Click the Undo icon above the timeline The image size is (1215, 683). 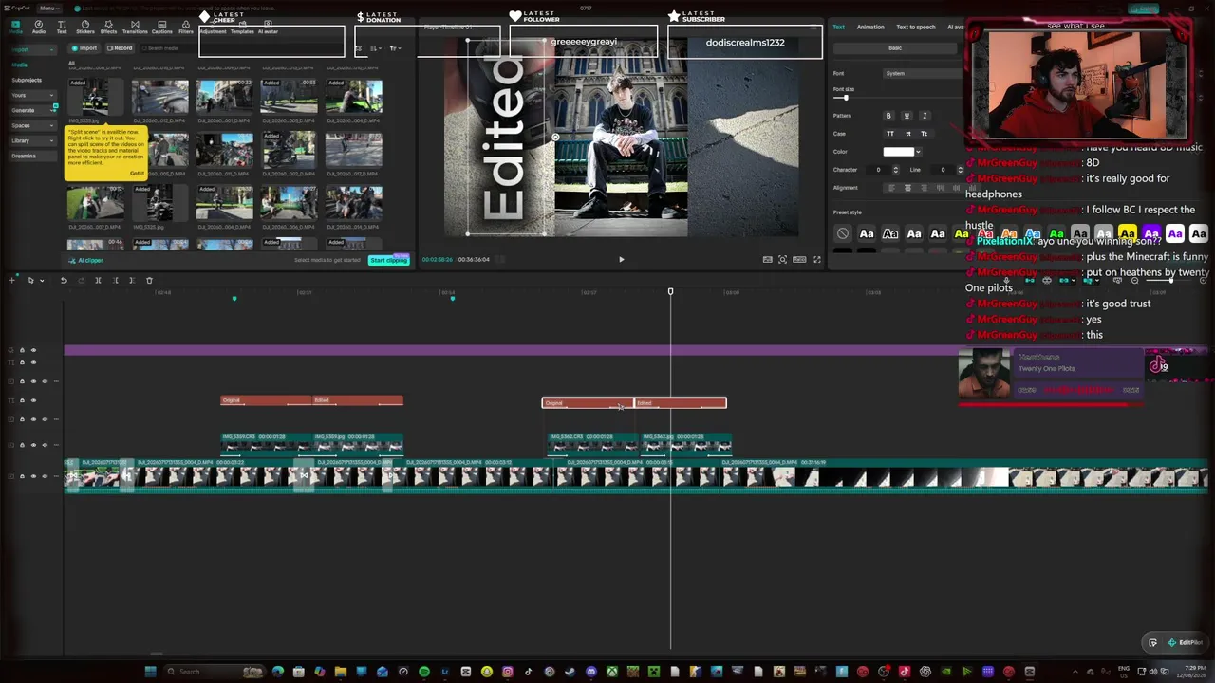(x=64, y=280)
